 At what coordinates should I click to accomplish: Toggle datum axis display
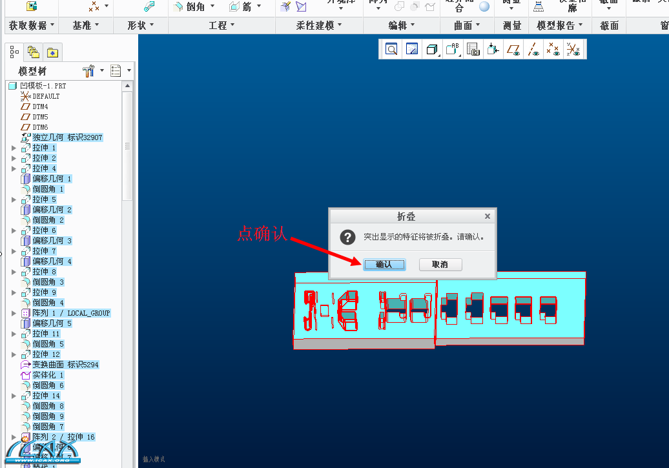coord(533,49)
